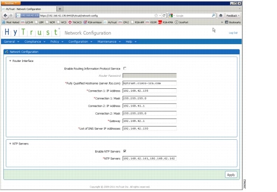
Task: Open the HyTrust bookmark in toolbar
Action: tap(110, 23)
